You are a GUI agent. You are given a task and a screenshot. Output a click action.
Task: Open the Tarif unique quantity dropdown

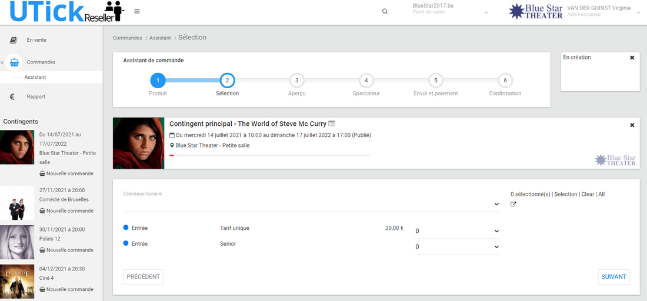click(457, 231)
